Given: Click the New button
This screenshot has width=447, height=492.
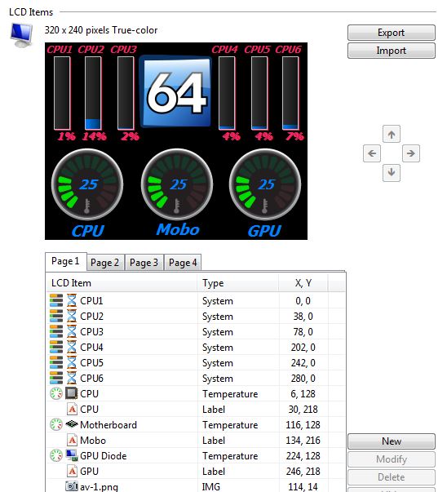Looking at the screenshot, I should pos(392,441).
